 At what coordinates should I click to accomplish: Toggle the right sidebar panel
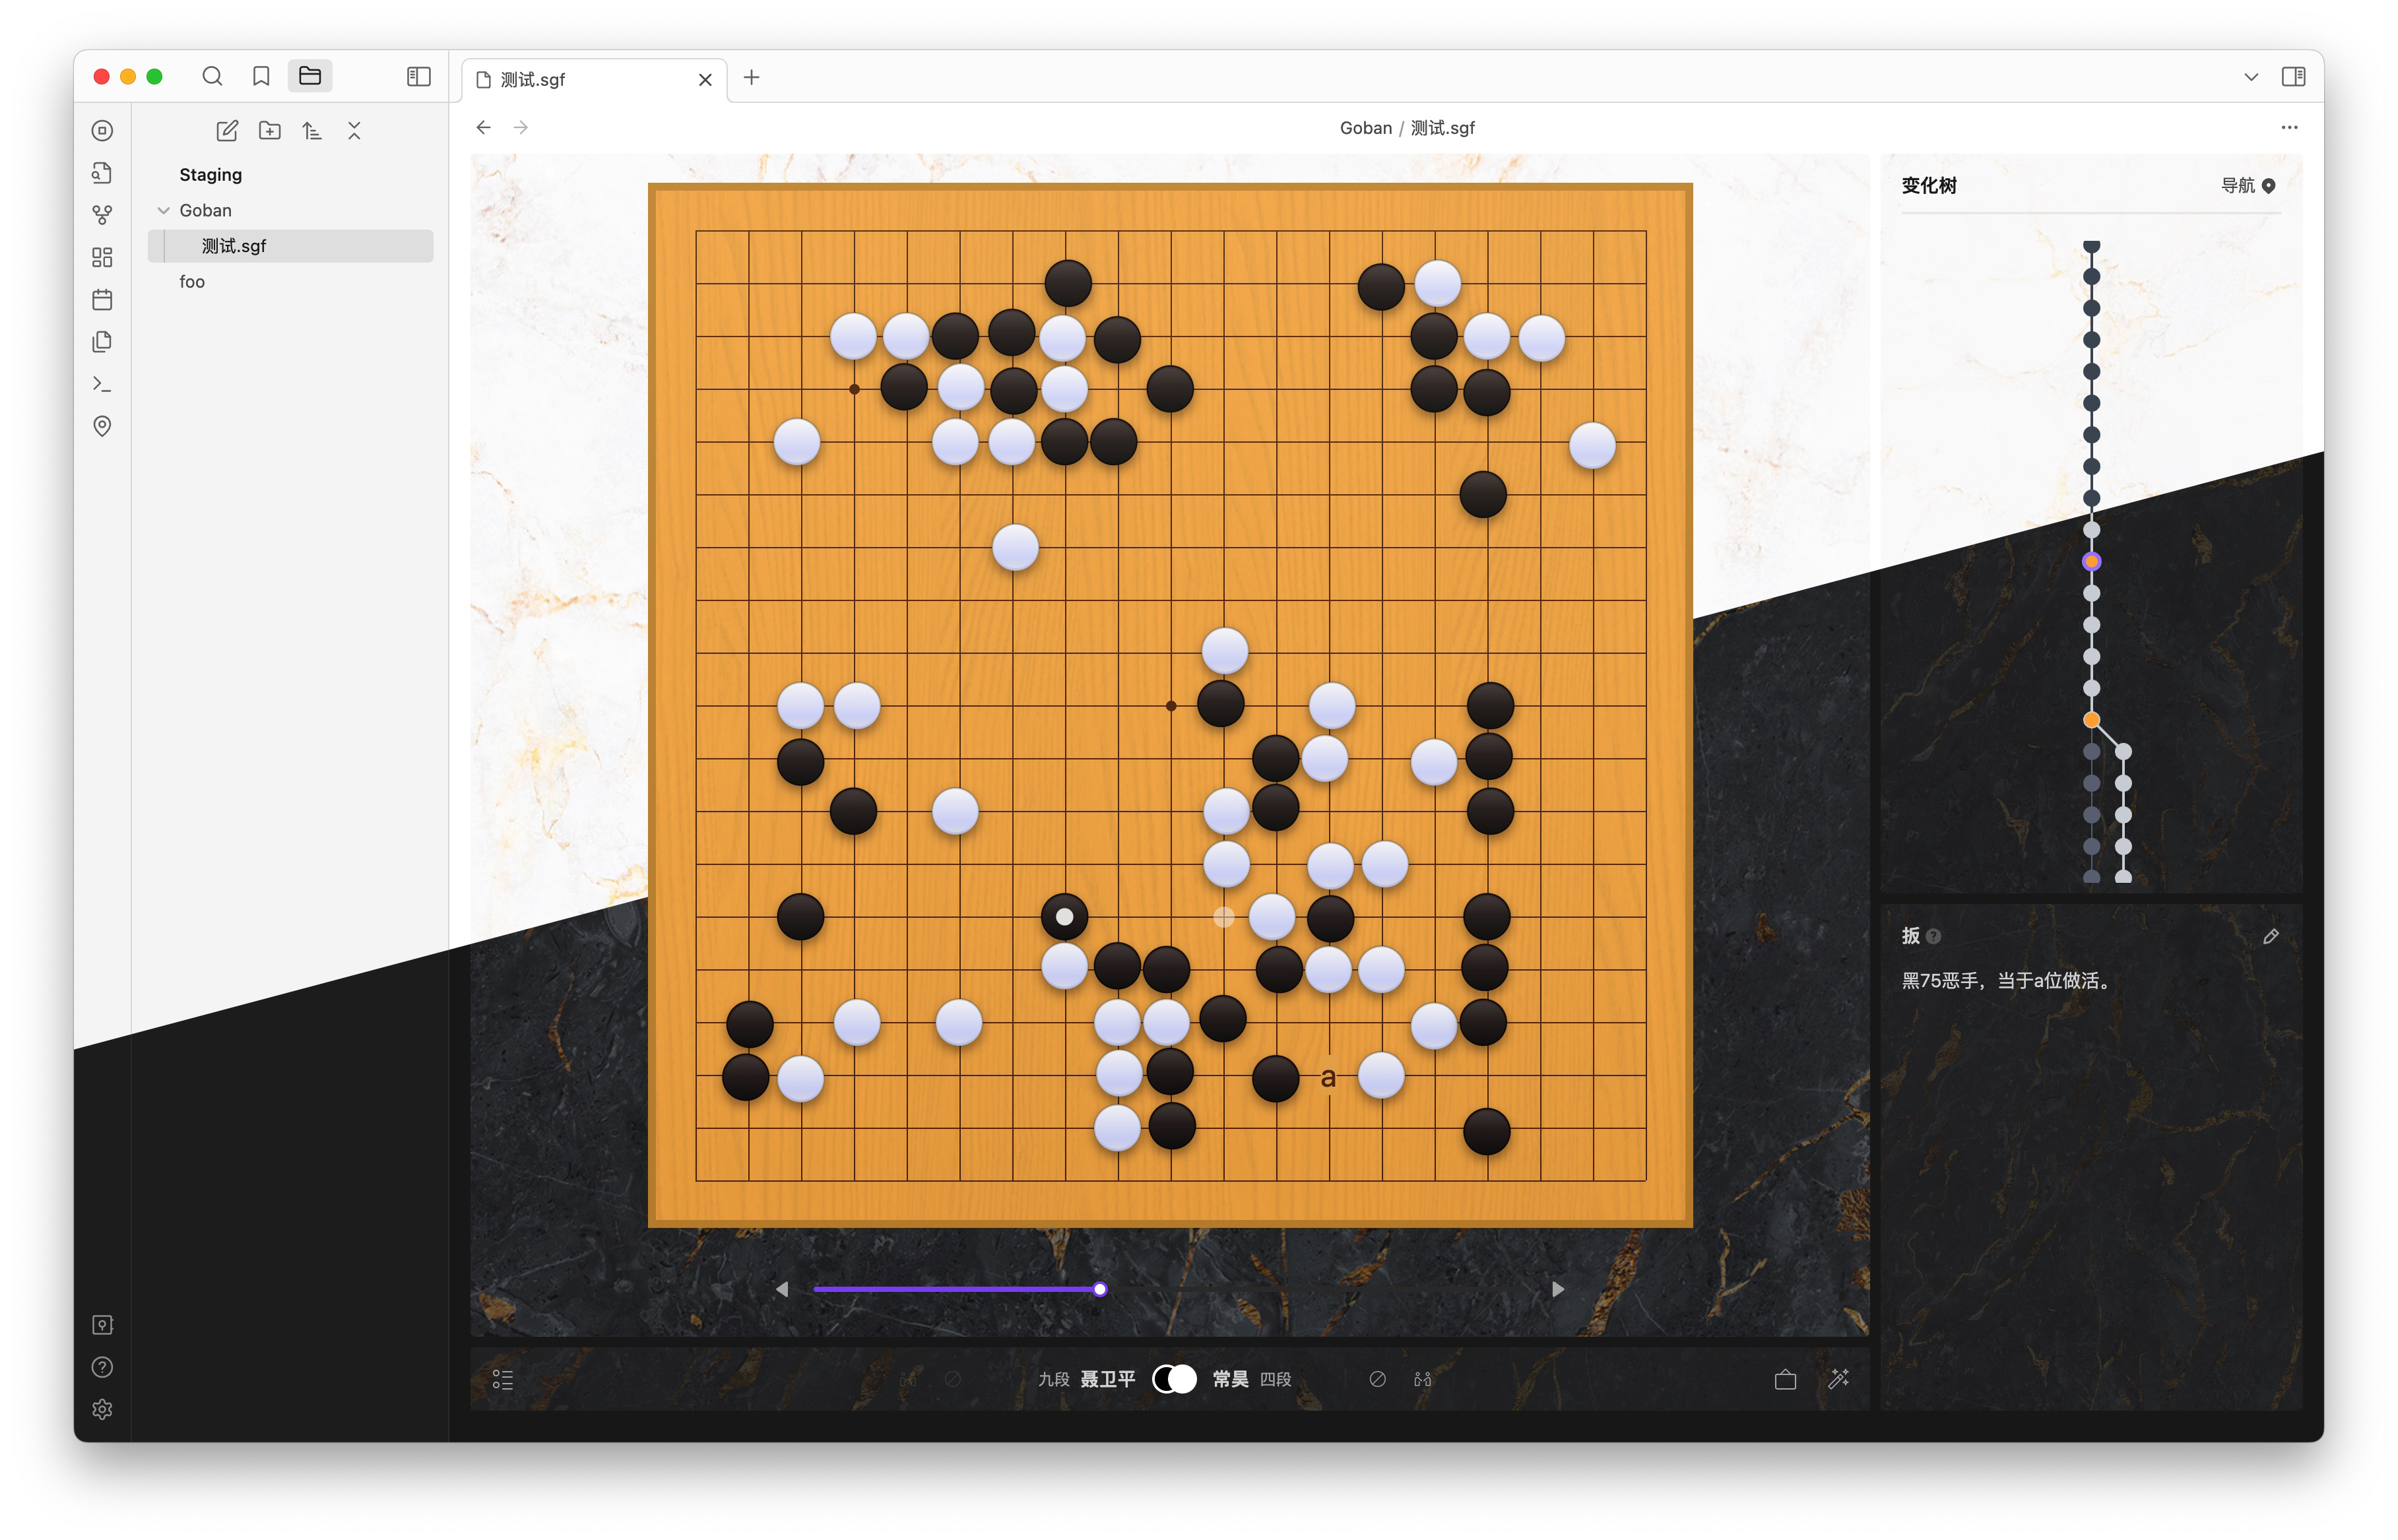2293,76
